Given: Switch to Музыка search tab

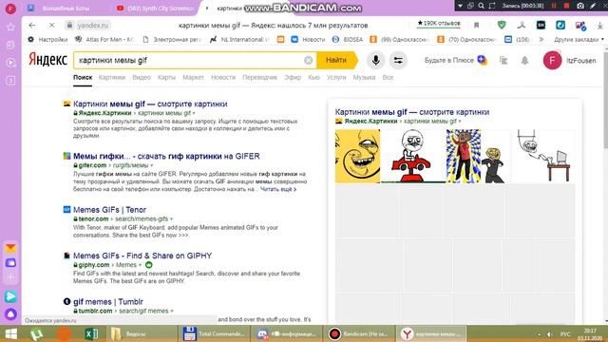Looking at the screenshot, I should [364, 78].
